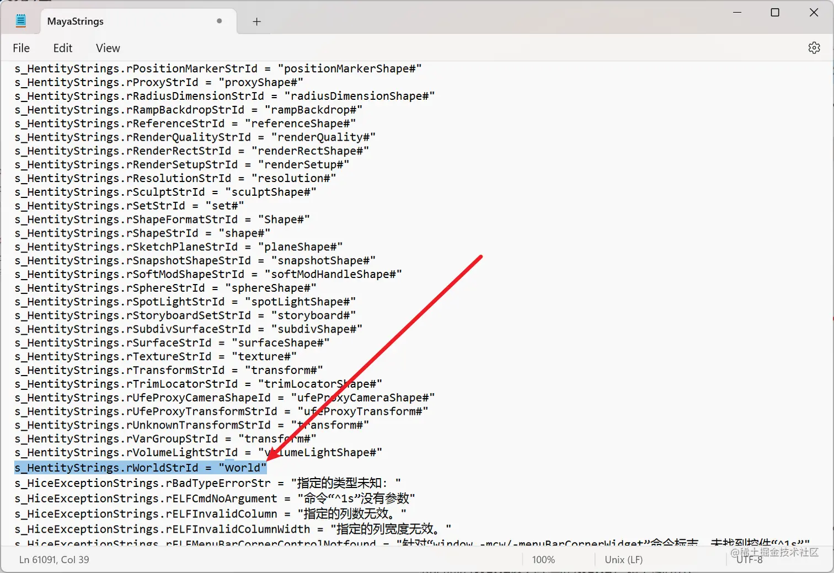Click the rVolumeLightStrId line
Screen dimensions: 834x573
[x=199, y=452]
